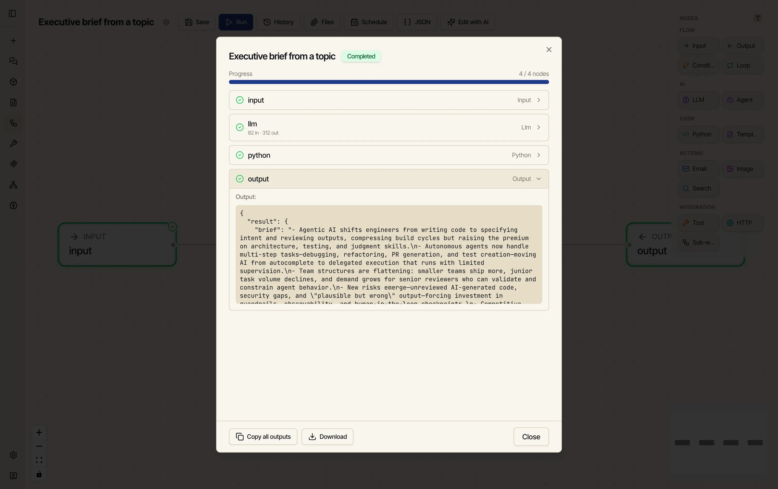Screen dimensions: 778x489
Task: Click the '4 / 4 nodes' progress count
Action: tap(534, 74)
